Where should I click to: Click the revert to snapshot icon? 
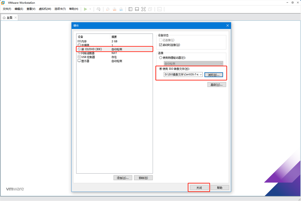click(x=115, y=9)
